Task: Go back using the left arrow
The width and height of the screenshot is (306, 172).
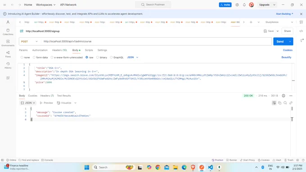Action: coord(12,4)
